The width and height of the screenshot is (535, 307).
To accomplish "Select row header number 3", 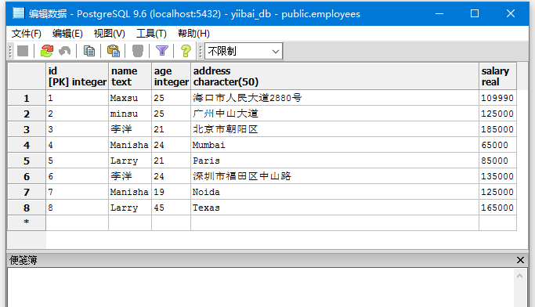I will coord(27,130).
